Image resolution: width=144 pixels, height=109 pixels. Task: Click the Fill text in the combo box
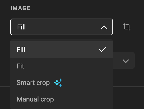point(21,27)
